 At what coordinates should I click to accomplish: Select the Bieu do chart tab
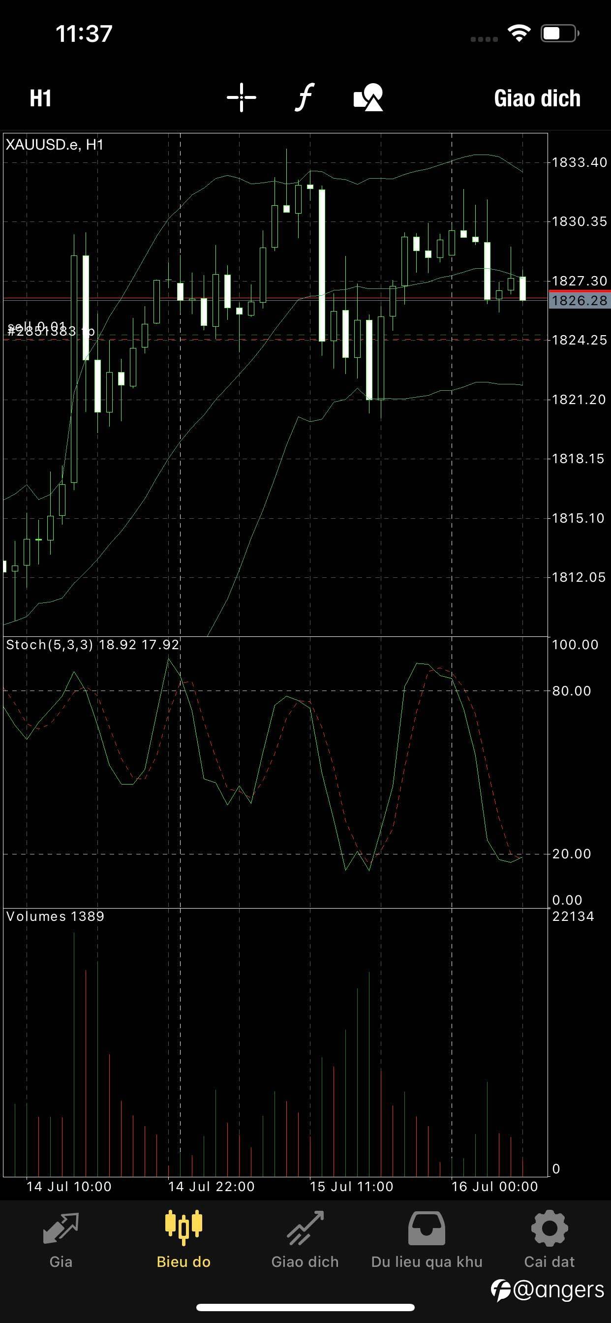(x=183, y=1239)
